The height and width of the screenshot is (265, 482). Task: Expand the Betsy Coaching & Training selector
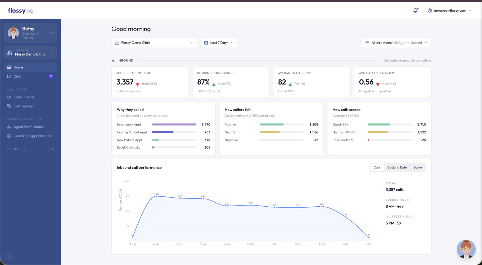30,33
